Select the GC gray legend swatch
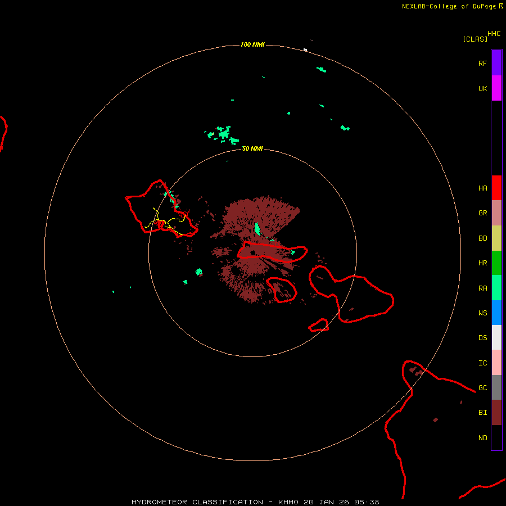506x506 pixels. (x=496, y=387)
